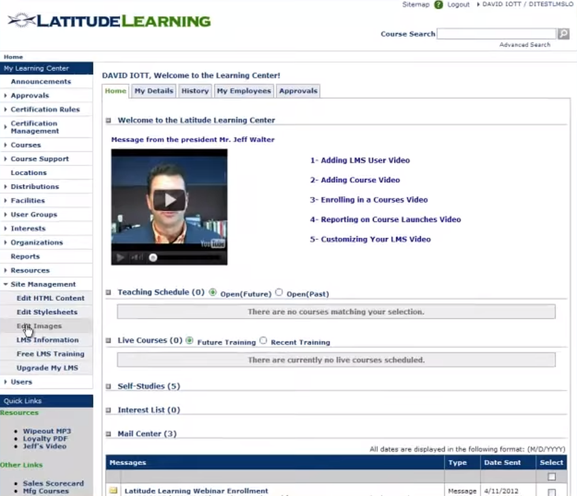The height and width of the screenshot is (496, 577).
Task: Click the green help question mark icon
Action: click(x=439, y=5)
